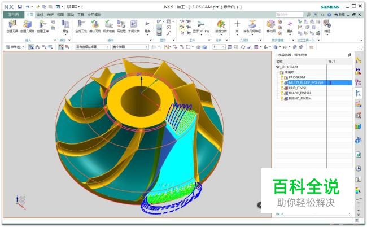The height and width of the screenshot is (227, 367).
Task: Select the HUB_FINISH operation
Action: (x=298, y=88)
